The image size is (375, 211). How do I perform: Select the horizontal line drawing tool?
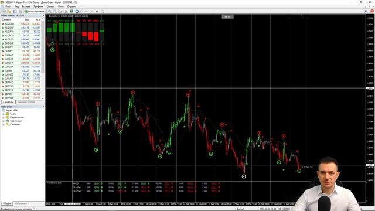tap(86, 11)
